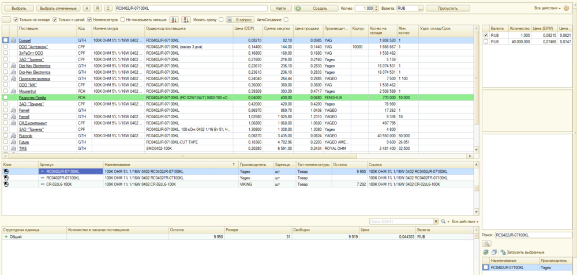577x275 pixels.
Task: Click the help question mark icon
Action: point(566,9)
